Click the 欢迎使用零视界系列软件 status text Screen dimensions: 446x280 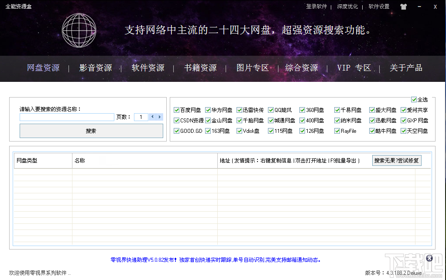[x=40, y=273]
